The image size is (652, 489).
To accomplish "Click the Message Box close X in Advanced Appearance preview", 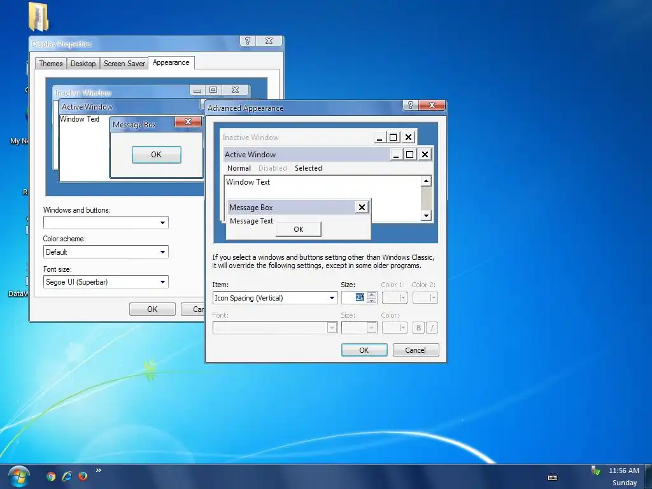I will (362, 207).
